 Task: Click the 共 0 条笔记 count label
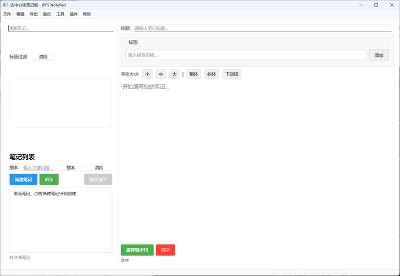tap(20, 258)
